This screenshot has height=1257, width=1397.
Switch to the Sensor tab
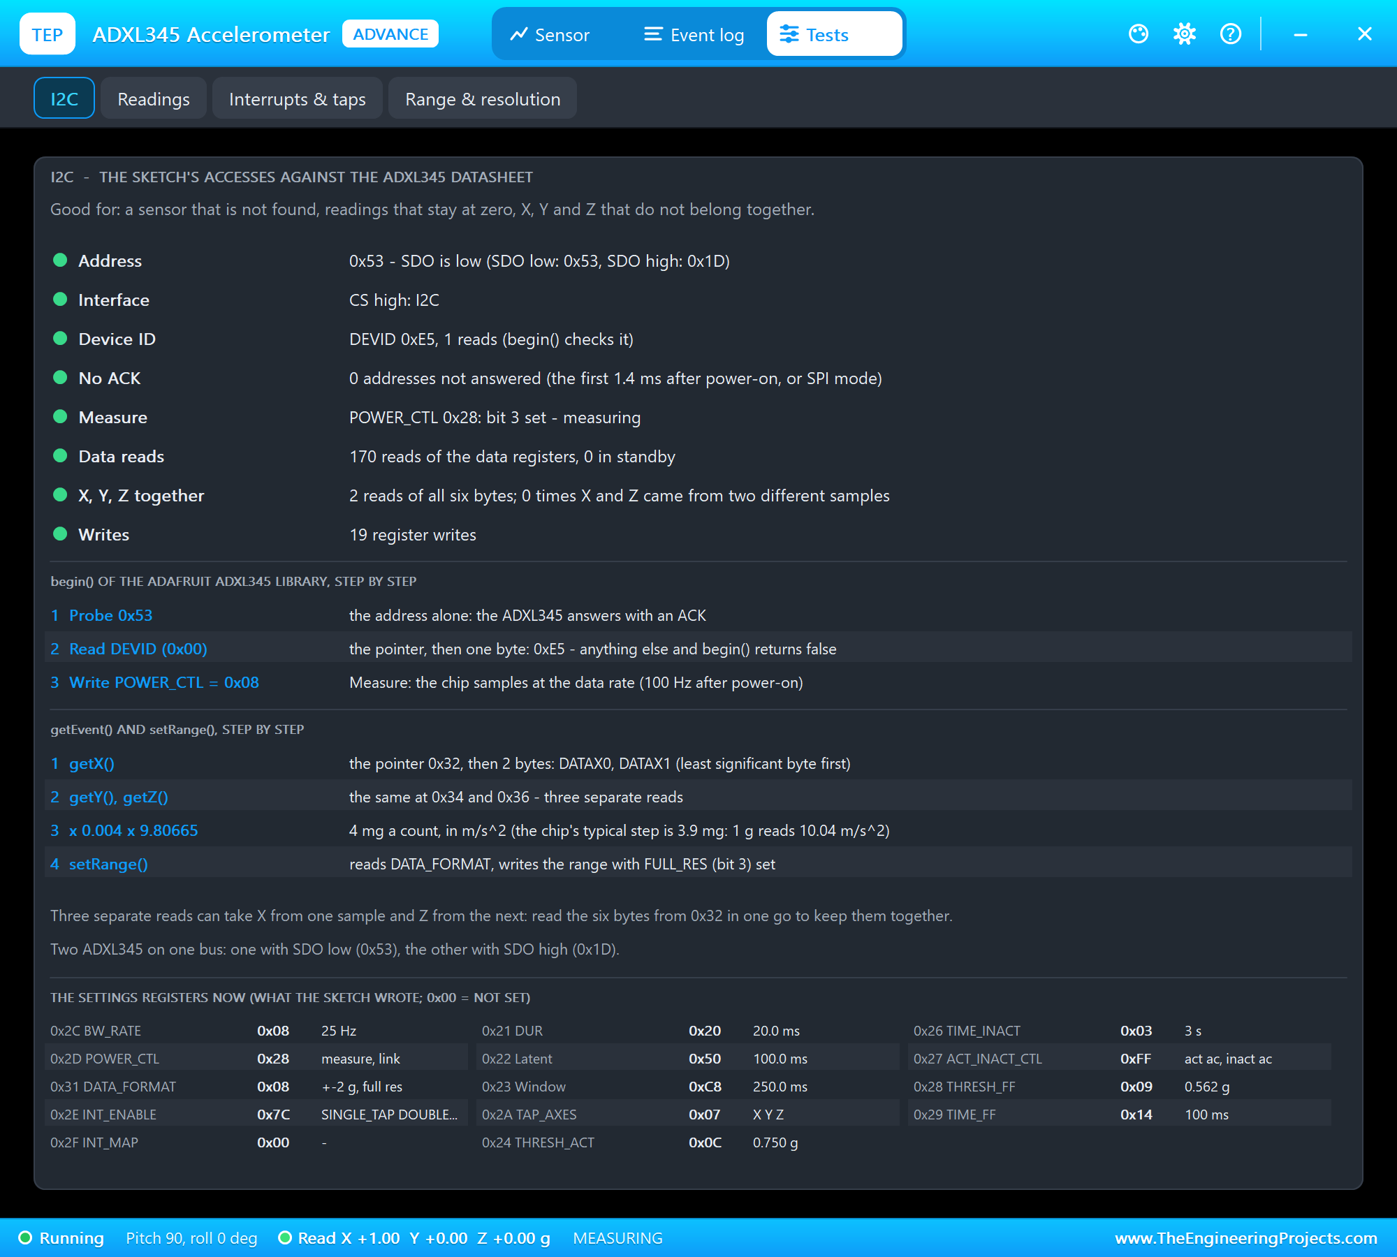click(x=550, y=35)
